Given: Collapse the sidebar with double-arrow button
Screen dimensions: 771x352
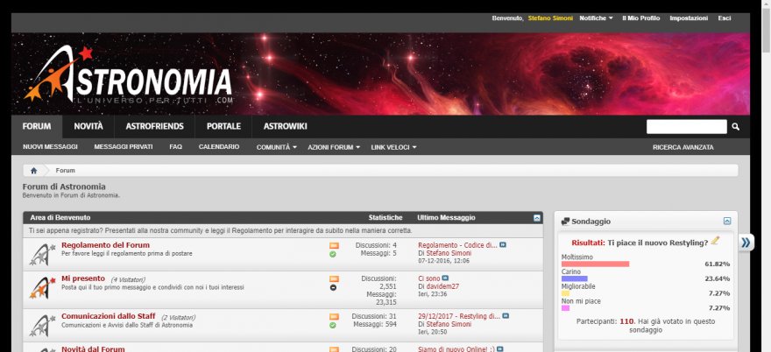Looking at the screenshot, I should pos(746,243).
